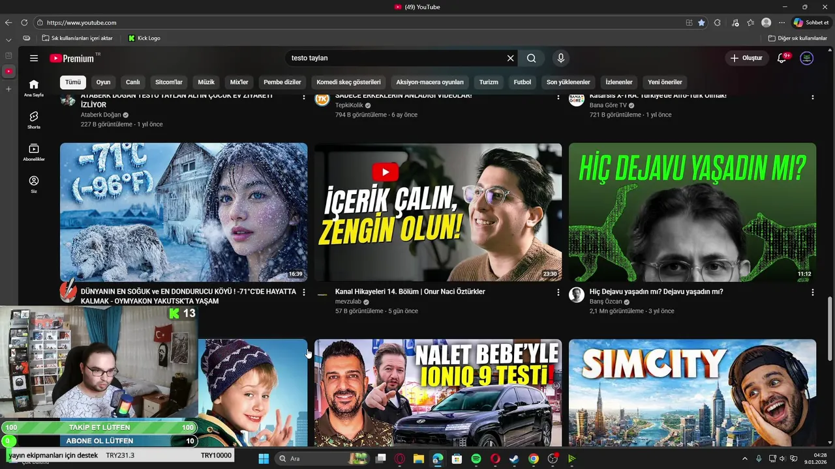835x469 pixels.
Task: Open more options for Hiç Dejavu video
Action: click(812, 292)
